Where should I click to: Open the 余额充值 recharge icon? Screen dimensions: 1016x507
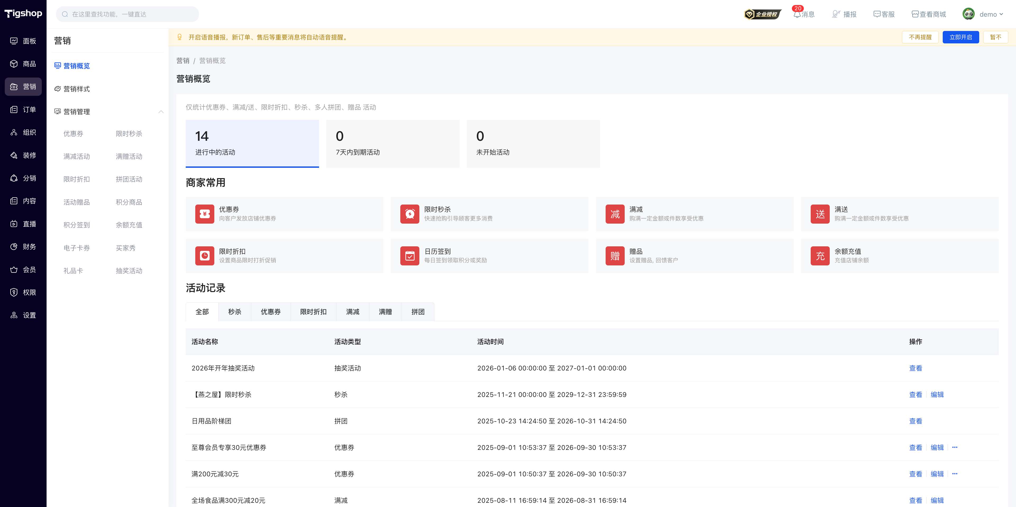pyautogui.click(x=820, y=256)
